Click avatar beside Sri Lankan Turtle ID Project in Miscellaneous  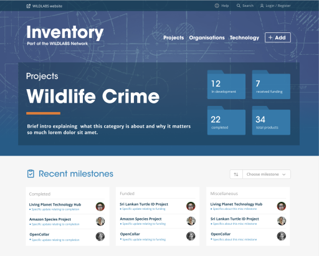pyautogui.click(x=282, y=221)
